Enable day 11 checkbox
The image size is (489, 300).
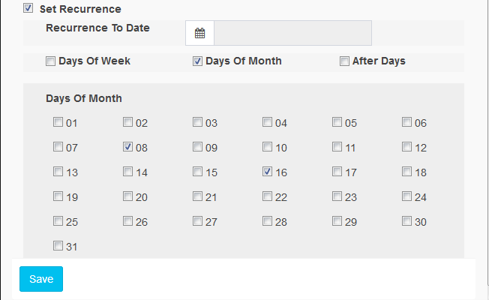pos(337,147)
